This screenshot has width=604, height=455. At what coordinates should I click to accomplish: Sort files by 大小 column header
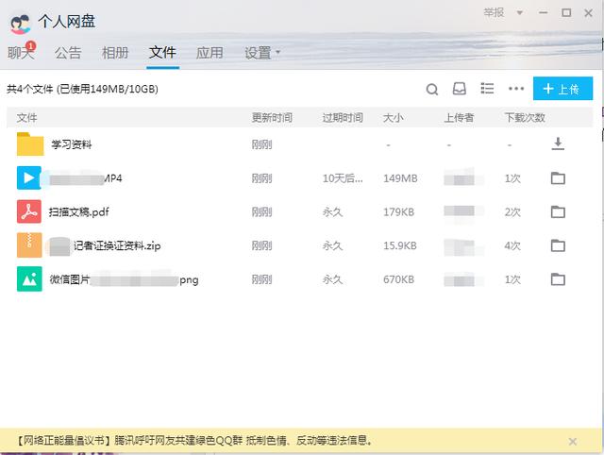click(393, 118)
